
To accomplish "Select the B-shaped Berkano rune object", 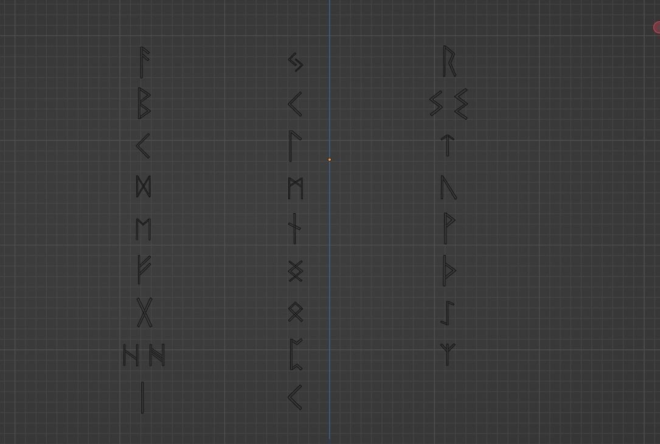I will click(x=144, y=103).
